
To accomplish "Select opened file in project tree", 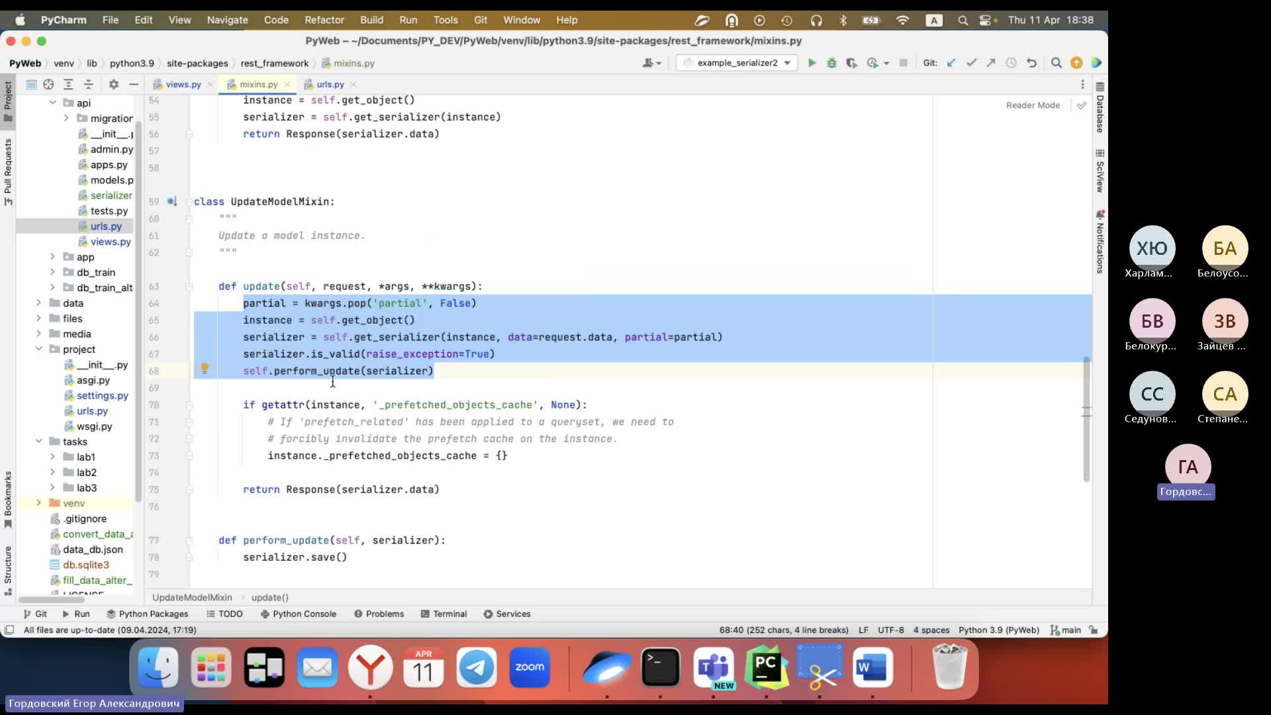I will click(48, 84).
